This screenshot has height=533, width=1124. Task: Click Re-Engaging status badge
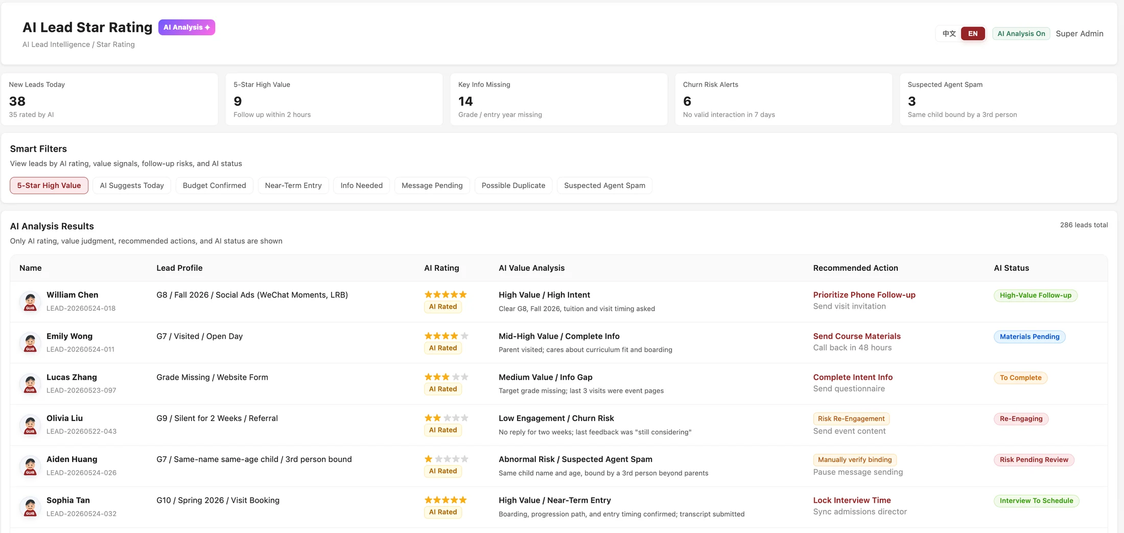pos(1021,419)
